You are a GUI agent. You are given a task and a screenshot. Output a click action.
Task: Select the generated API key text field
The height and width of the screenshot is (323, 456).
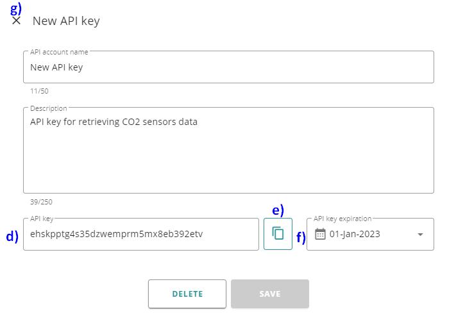click(x=141, y=234)
